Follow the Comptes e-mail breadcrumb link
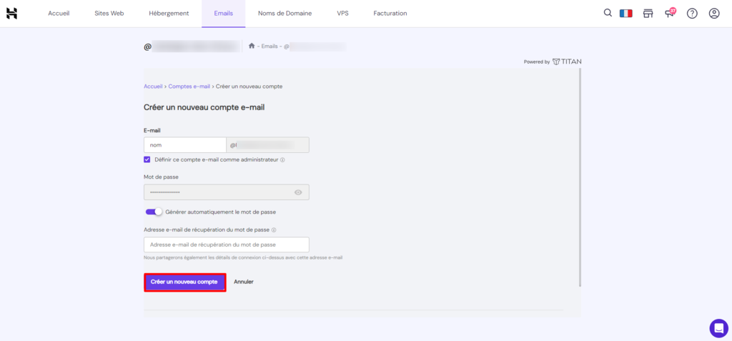Screen dimensions: 732x341 tap(189, 87)
